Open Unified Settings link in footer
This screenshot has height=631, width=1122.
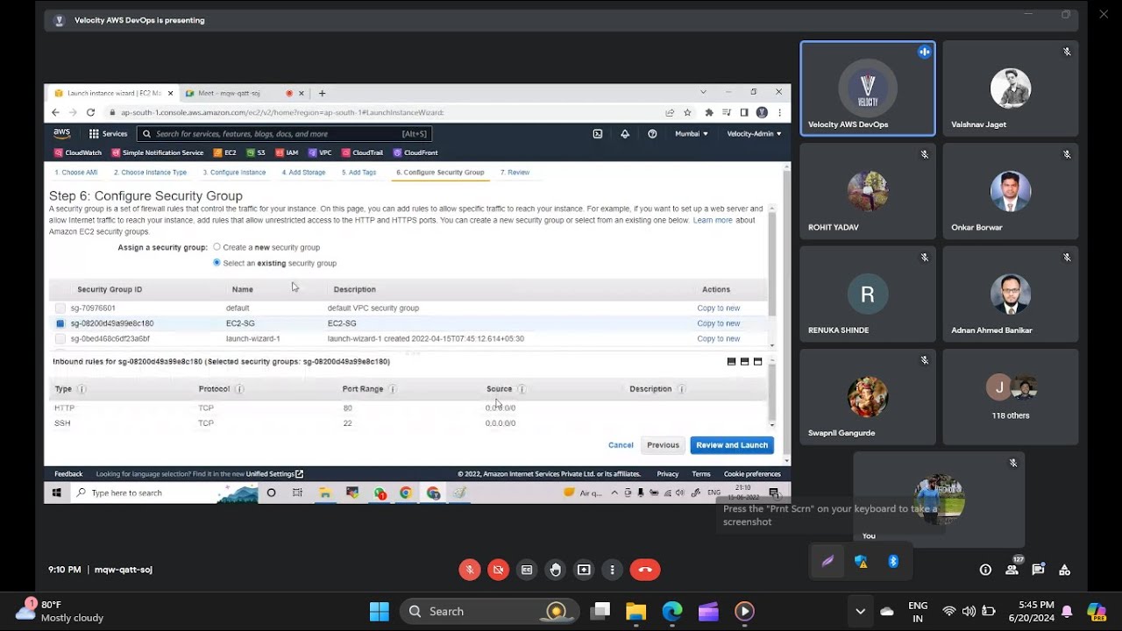pyautogui.click(x=274, y=474)
